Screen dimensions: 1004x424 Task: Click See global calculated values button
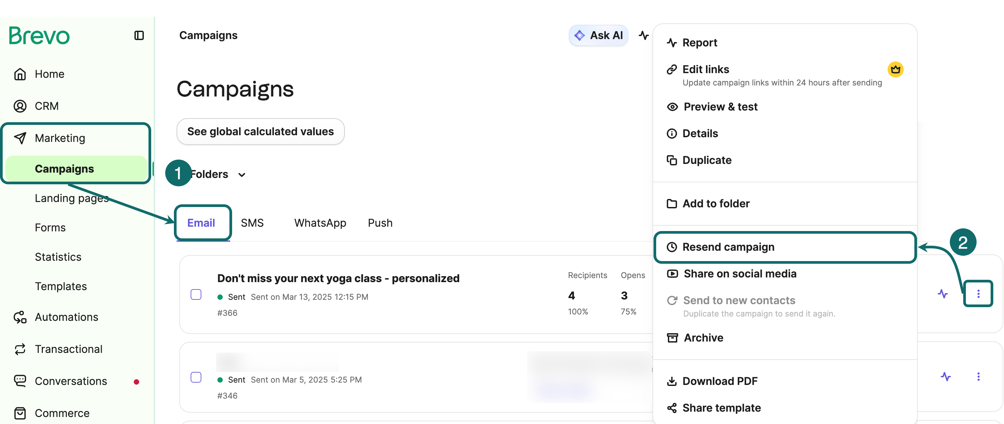coord(260,132)
